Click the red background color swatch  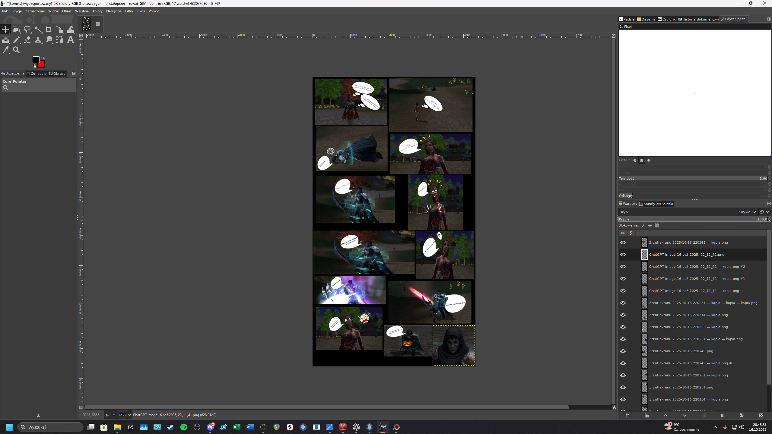[x=42, y=65]
